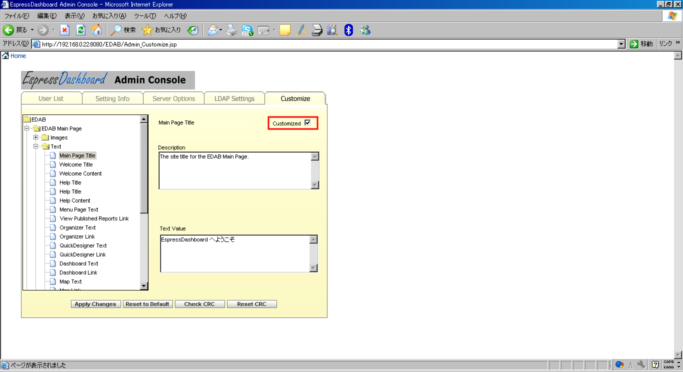Click the scanner toolbar icon
The width and height of the screenshot is (683, 372).
pyautogui.click(x=317, y=30)
